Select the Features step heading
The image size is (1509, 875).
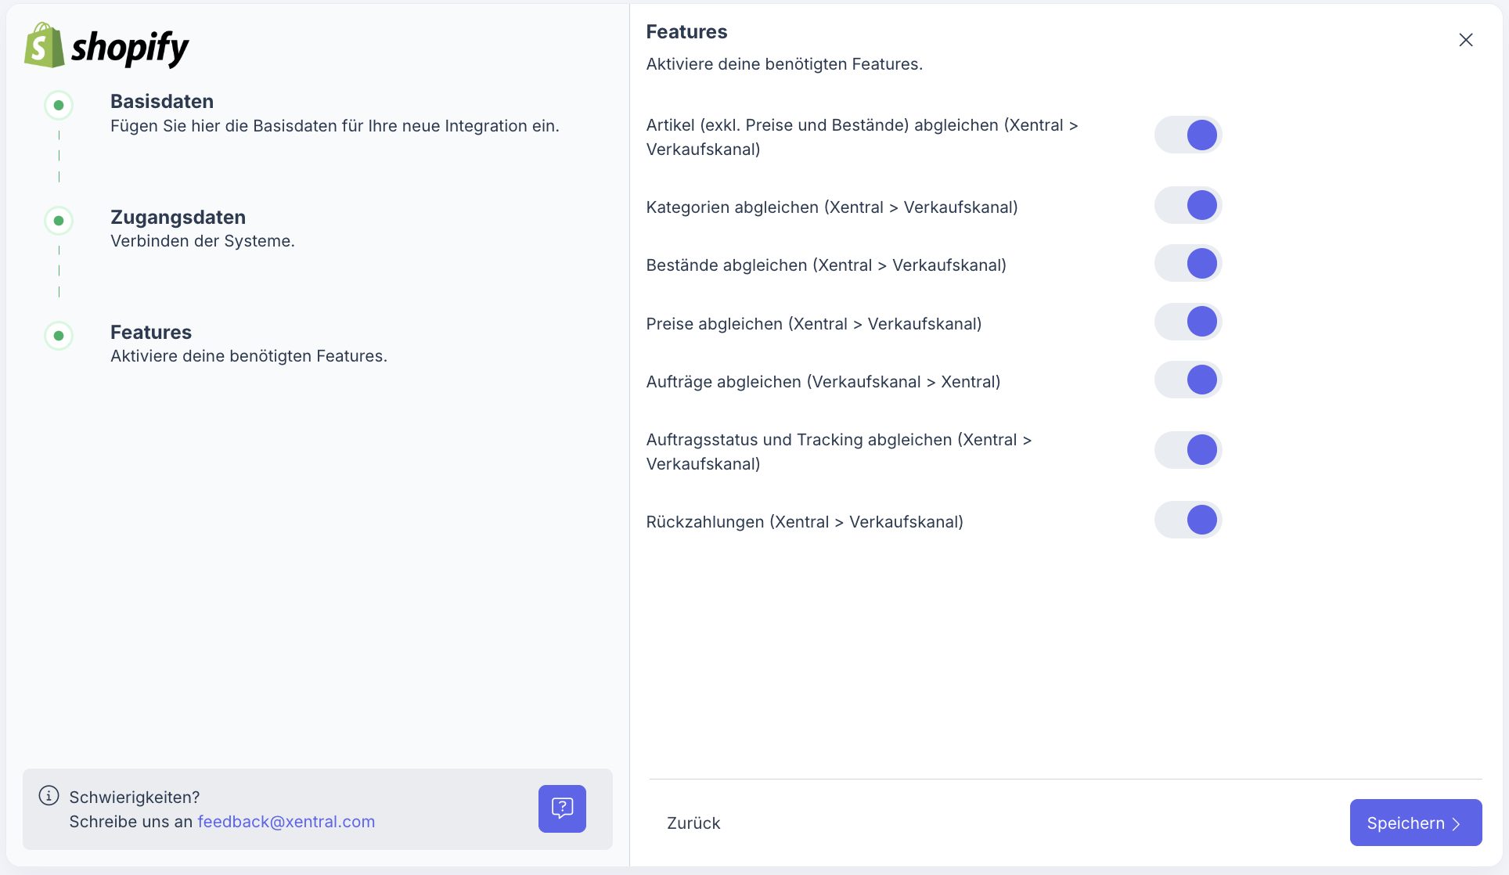click(151, 333)
